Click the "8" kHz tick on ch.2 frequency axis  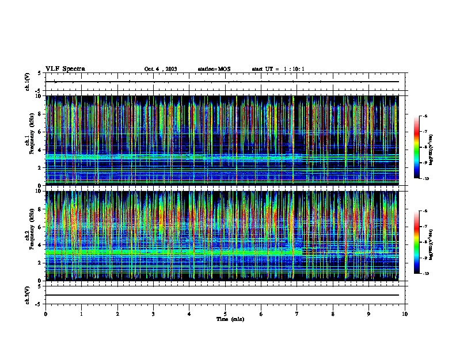coord(40,209)
